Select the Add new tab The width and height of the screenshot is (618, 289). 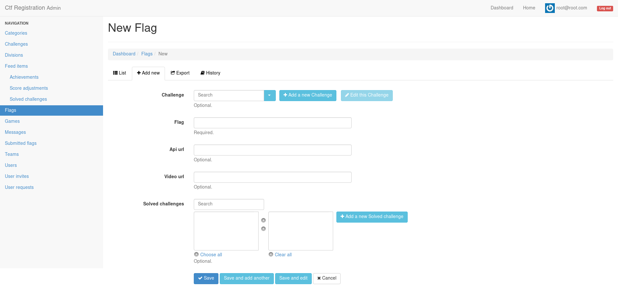[x=148, y=73]
